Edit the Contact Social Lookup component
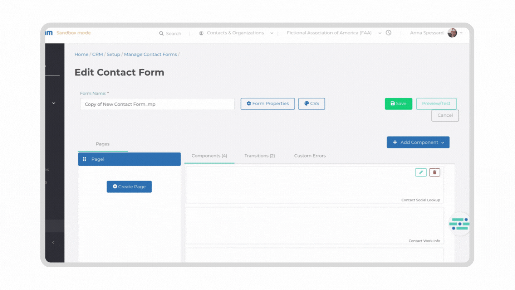 point(421,172)
